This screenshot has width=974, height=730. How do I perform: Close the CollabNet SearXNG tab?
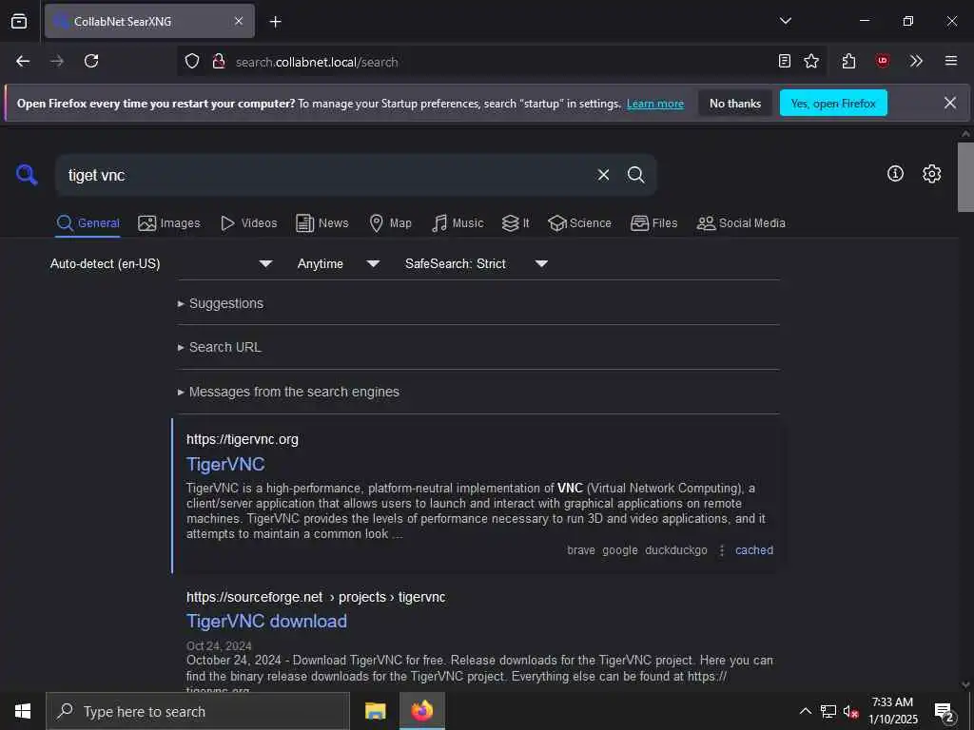coord(239,21)
